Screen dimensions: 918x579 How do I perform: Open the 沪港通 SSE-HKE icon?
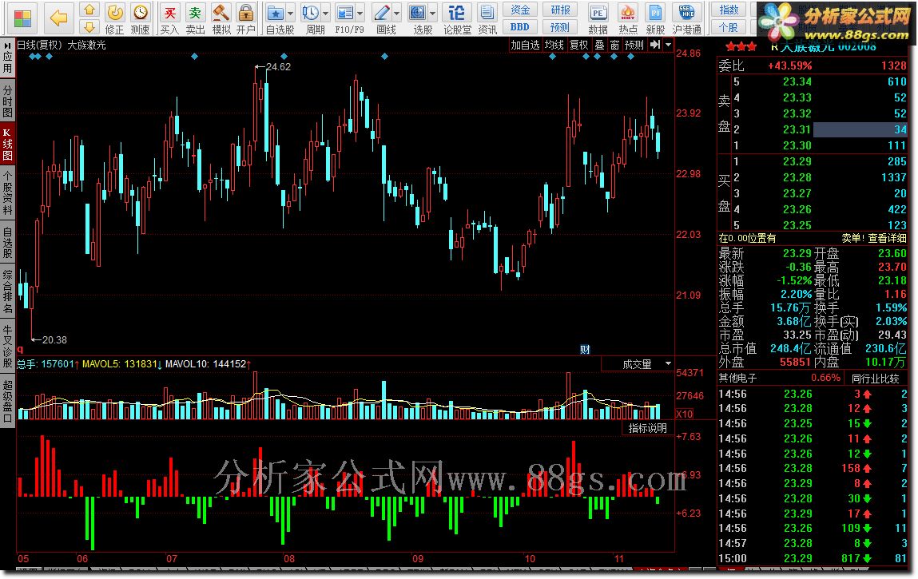[687, 18]
